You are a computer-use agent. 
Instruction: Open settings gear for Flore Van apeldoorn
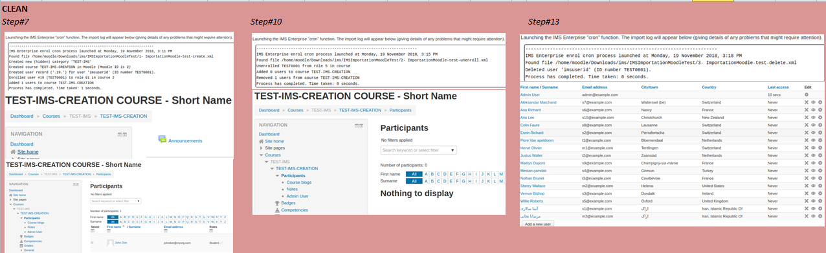(x=820, y=140)
